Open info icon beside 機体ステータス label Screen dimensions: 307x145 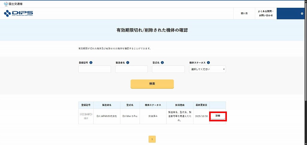pos(208,63)
